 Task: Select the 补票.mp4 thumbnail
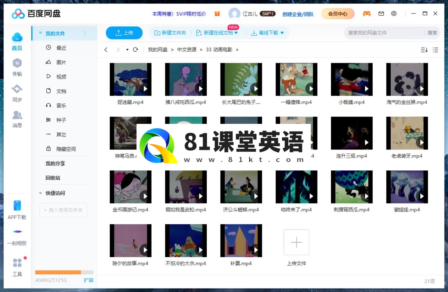coord(241,241)
